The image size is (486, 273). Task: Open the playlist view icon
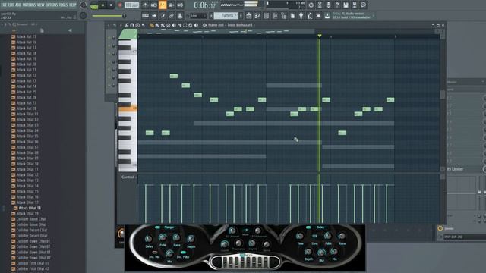(249, 15)
